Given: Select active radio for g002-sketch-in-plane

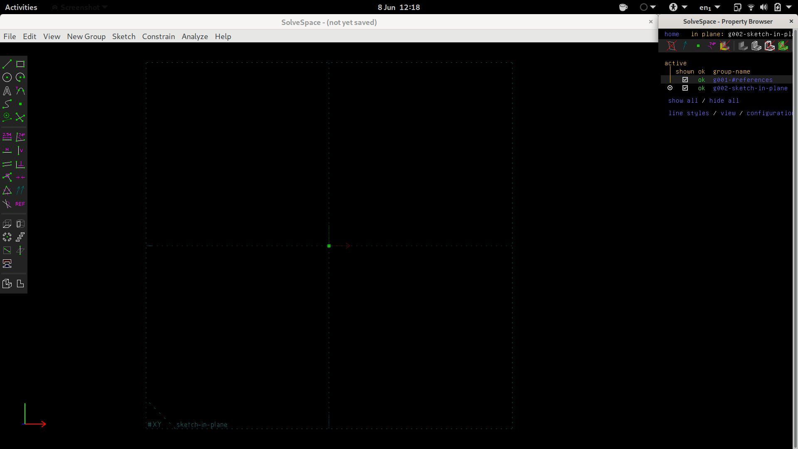Looking at the screenshot, I should [670, 88].
